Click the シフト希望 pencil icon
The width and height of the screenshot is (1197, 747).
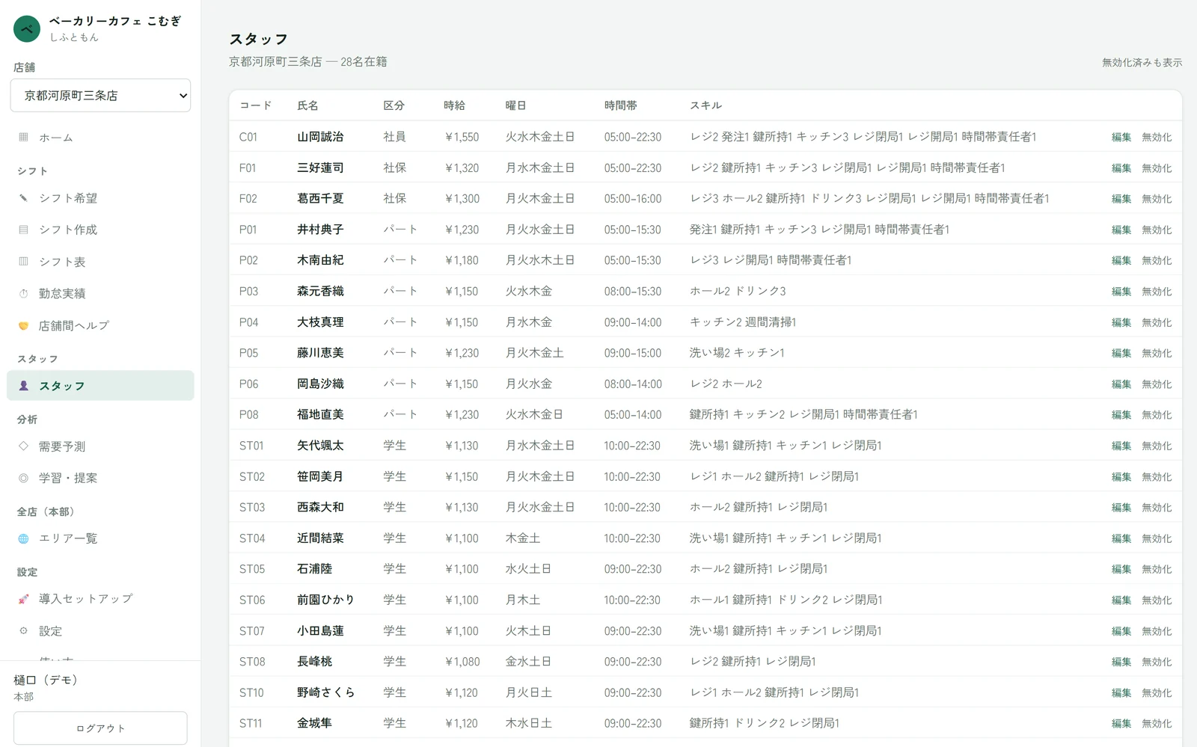point(23,198)
